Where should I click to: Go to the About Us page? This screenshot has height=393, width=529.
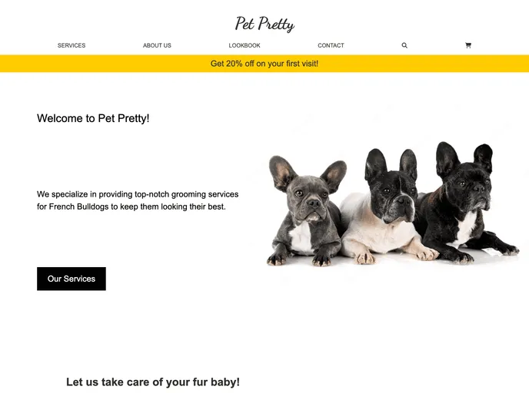[157, 45]
